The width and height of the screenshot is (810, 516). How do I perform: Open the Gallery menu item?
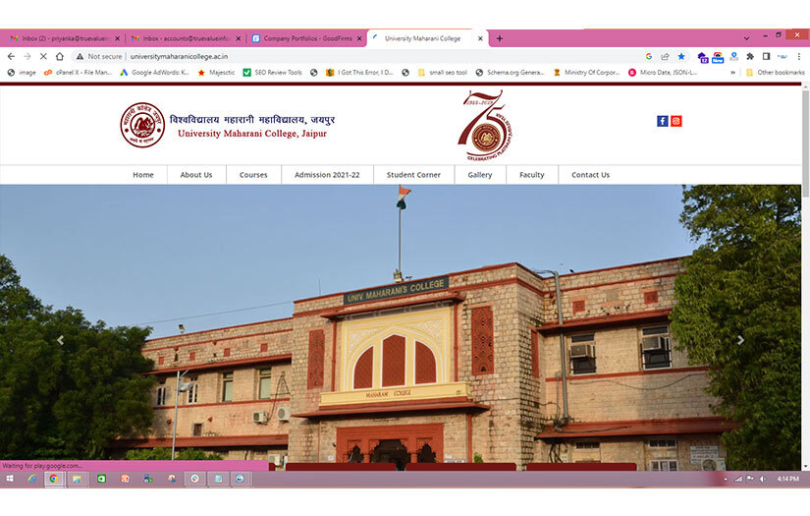click(x=480, y=175)
